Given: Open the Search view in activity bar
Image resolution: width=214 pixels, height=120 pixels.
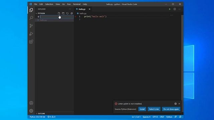Looking at the screenshot, I should coord(31,18).
